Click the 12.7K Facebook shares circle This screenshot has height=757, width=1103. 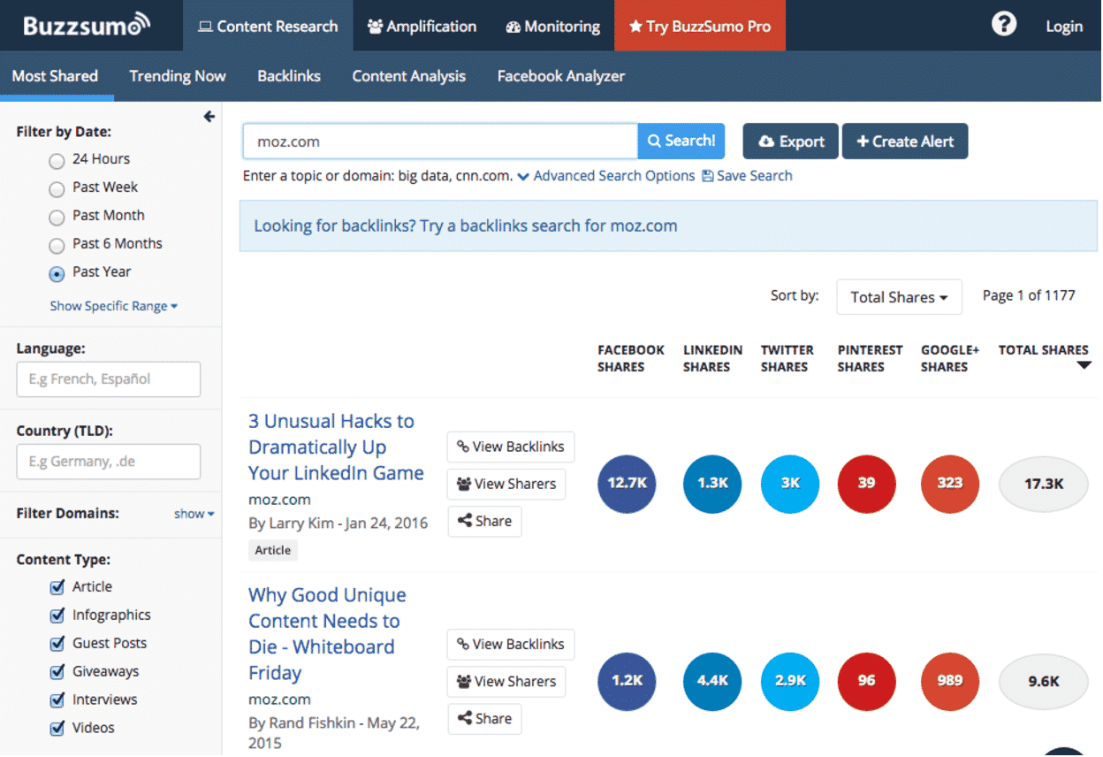(x=627, y=484)
